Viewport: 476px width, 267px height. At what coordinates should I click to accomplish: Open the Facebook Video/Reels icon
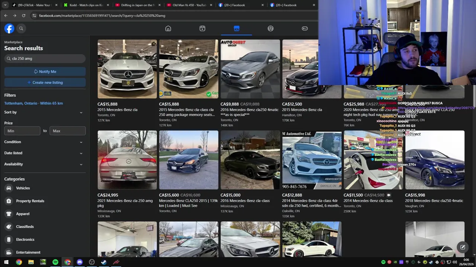point(202,29)
